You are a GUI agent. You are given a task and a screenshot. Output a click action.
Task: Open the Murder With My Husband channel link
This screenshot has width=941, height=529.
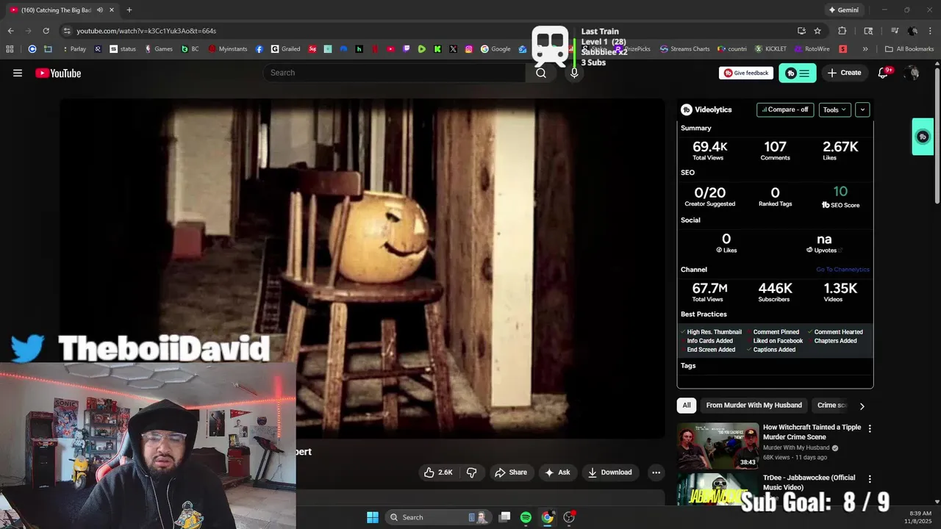point(795,447)
